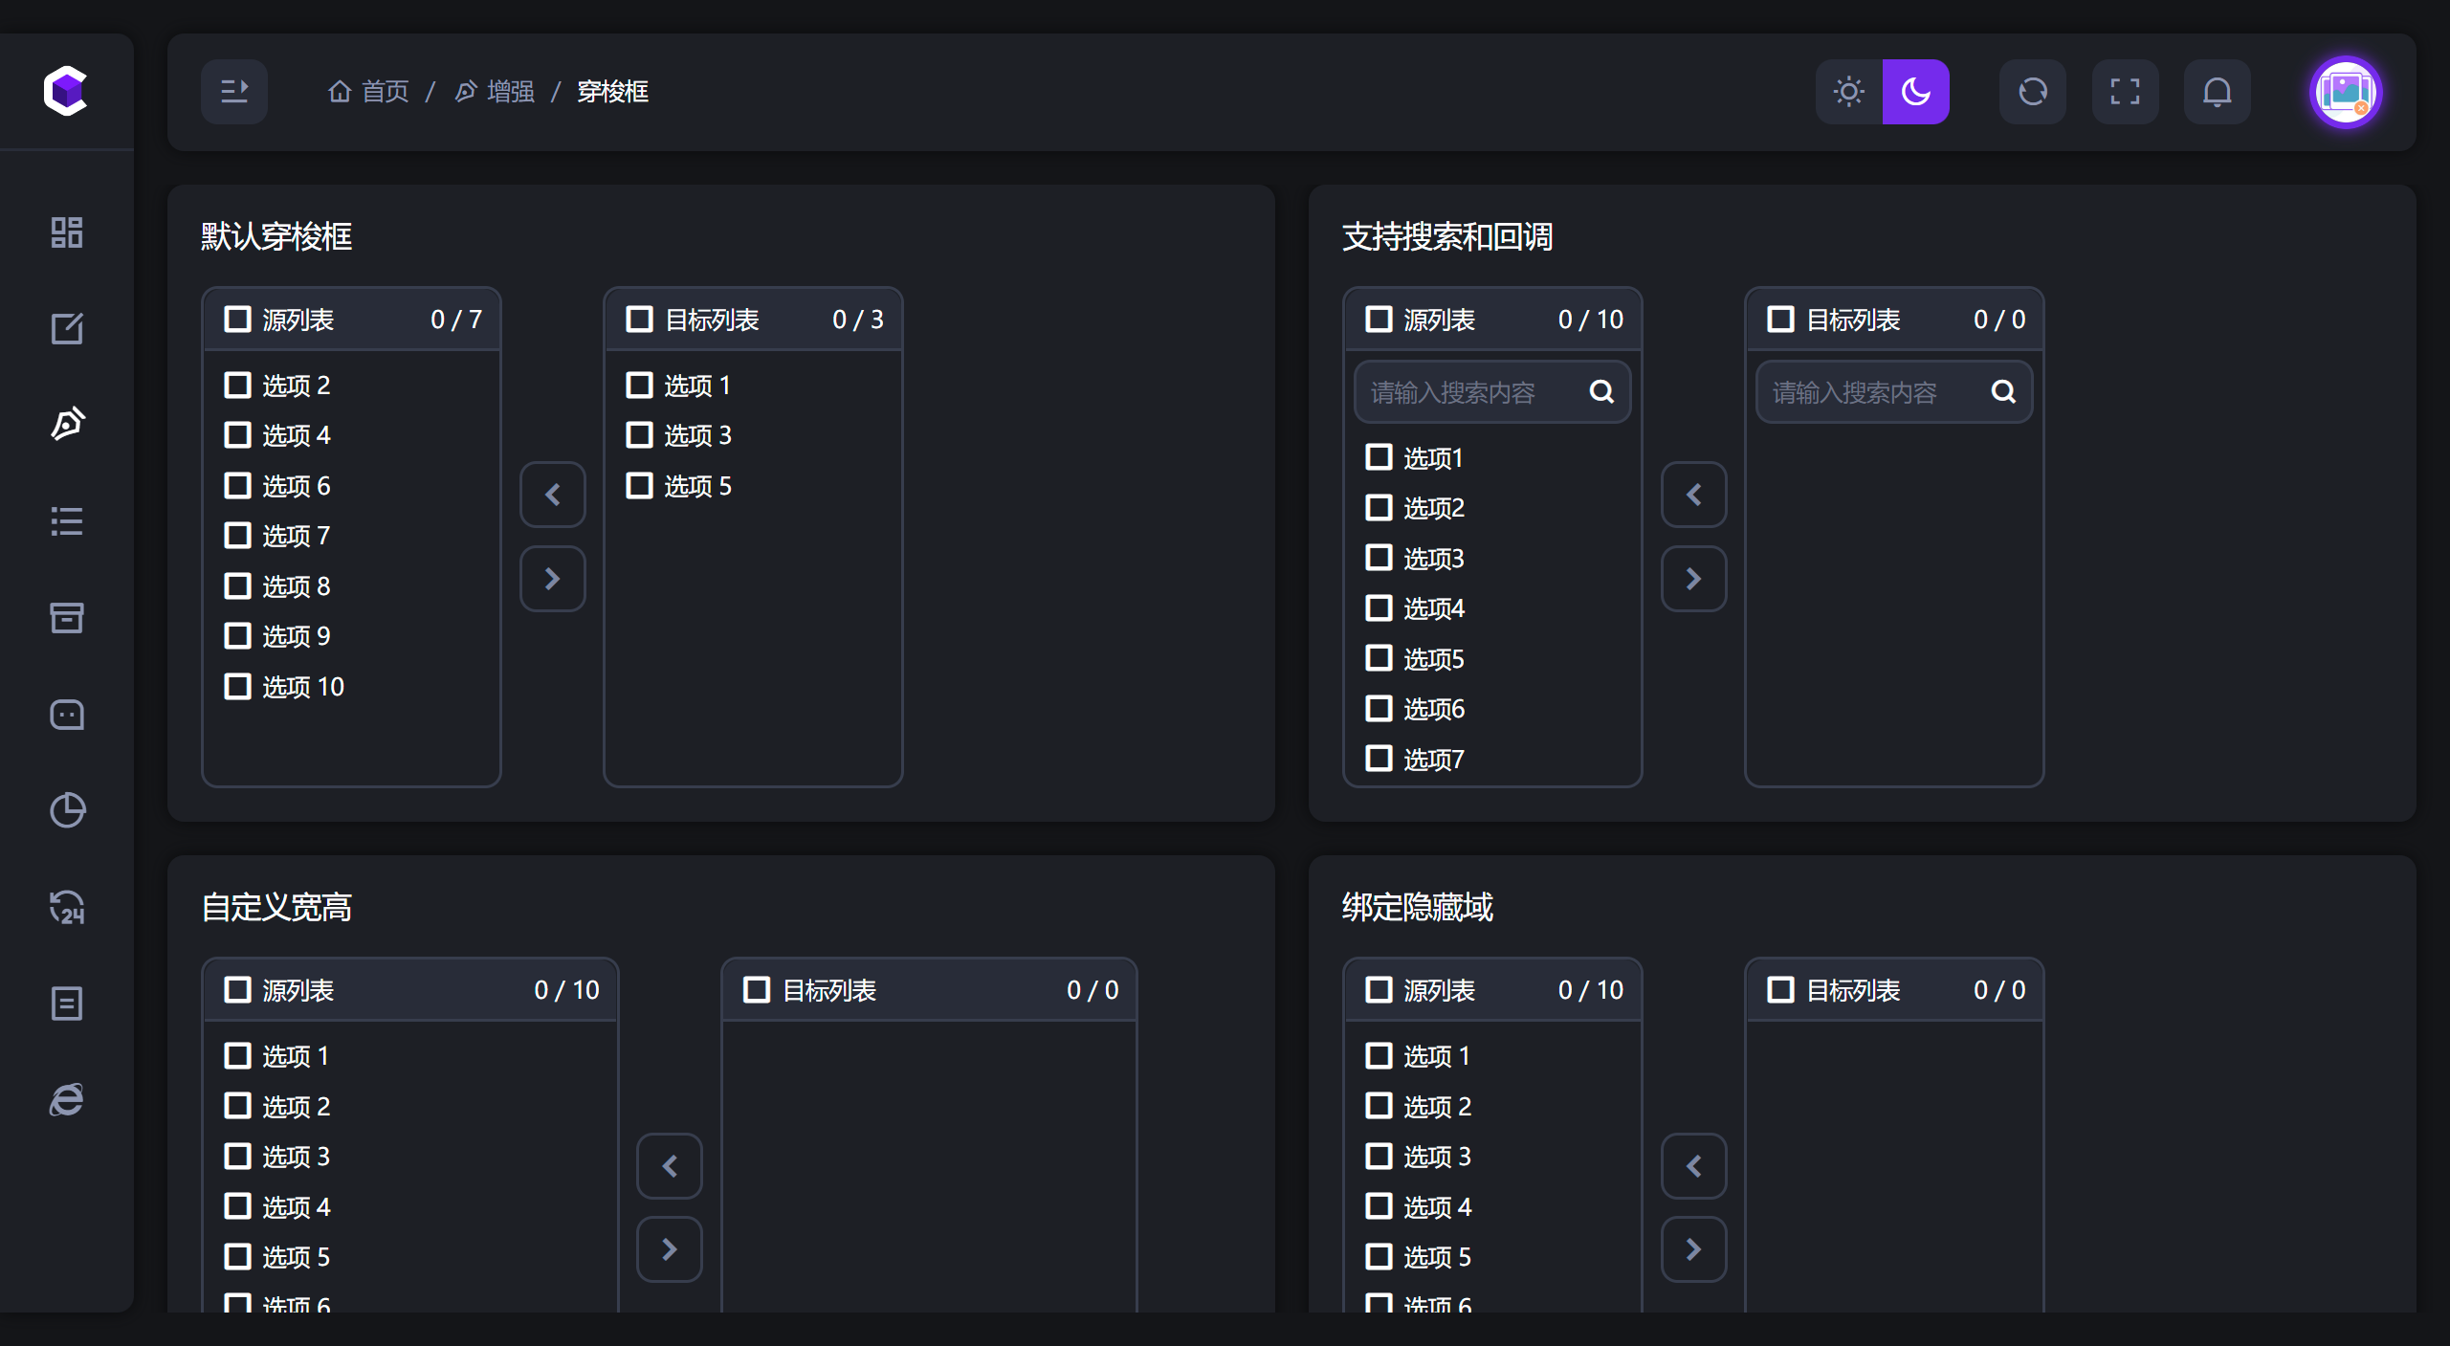Check 选项1 under the searchable source list
The image size is (2450, 1346).
(1379, 457)
